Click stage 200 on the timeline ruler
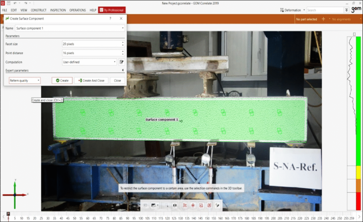Screen dimensions: 363x222 tap(273, 218)
